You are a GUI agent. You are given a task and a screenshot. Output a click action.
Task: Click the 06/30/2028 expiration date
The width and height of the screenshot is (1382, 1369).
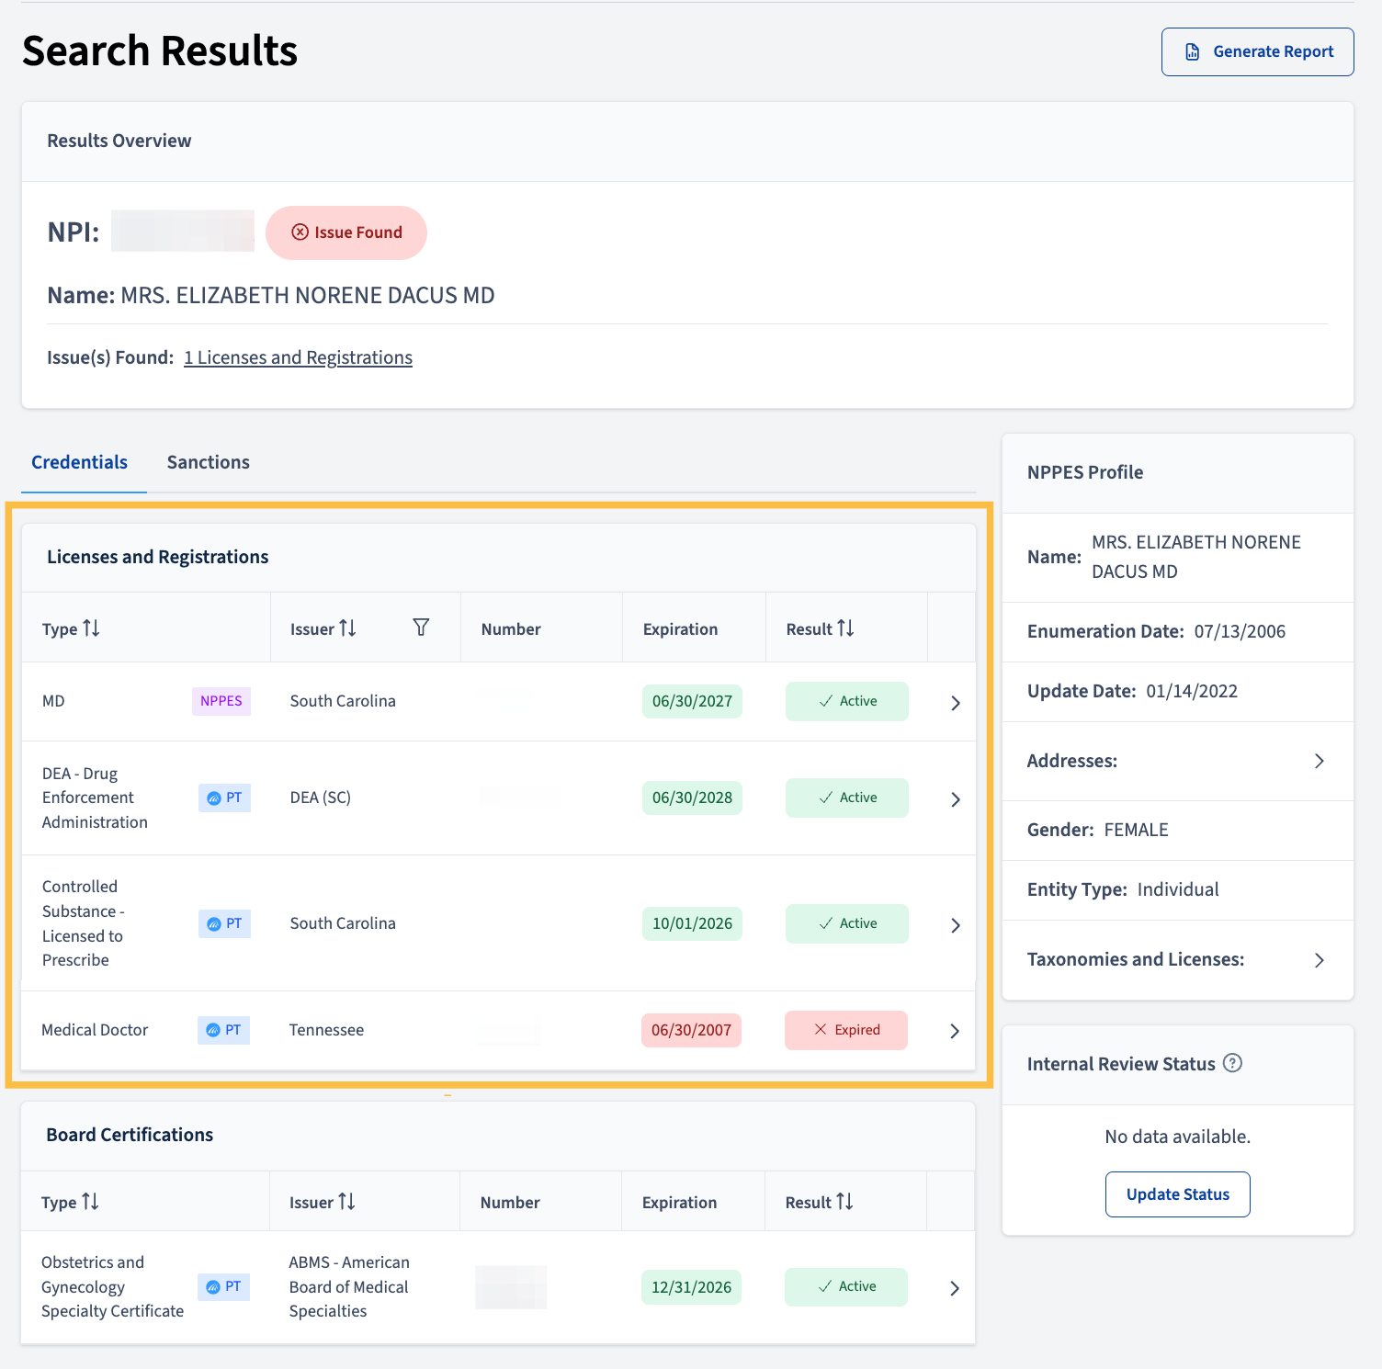click(692, 798)
